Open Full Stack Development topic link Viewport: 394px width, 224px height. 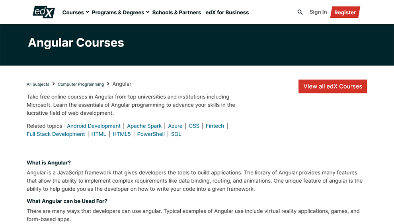(56, 134)
